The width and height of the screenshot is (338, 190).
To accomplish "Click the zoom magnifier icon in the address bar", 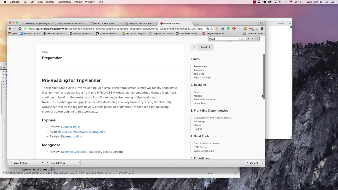I will tap(208, 28).
